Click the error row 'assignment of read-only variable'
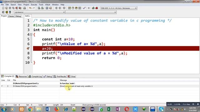This screenshot has width=200, height=112. point(99,86)
